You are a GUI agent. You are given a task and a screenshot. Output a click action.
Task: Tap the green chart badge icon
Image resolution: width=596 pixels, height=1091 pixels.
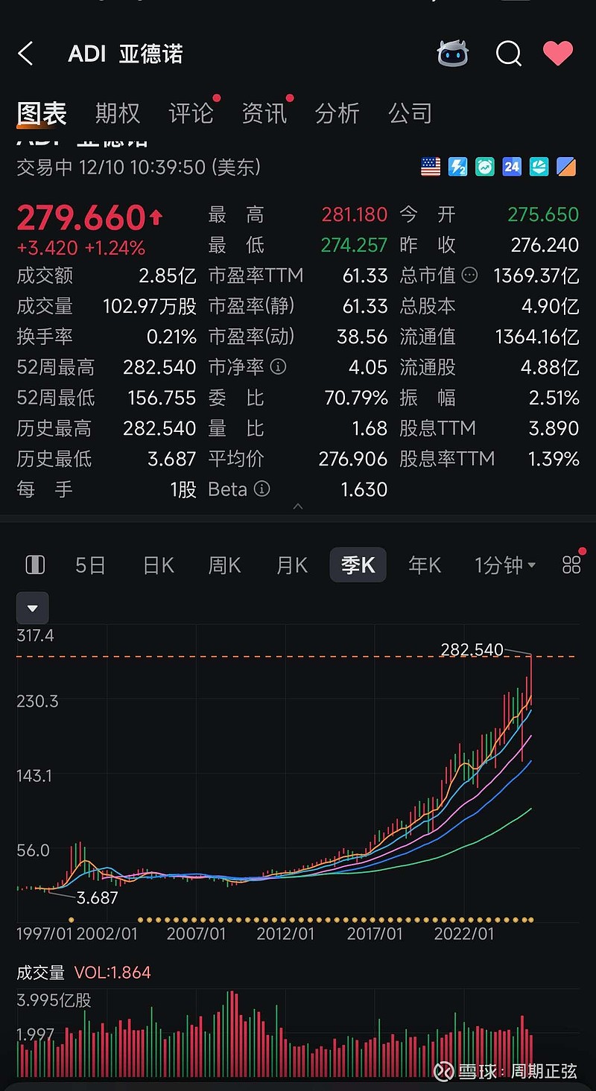click(485, 167)
